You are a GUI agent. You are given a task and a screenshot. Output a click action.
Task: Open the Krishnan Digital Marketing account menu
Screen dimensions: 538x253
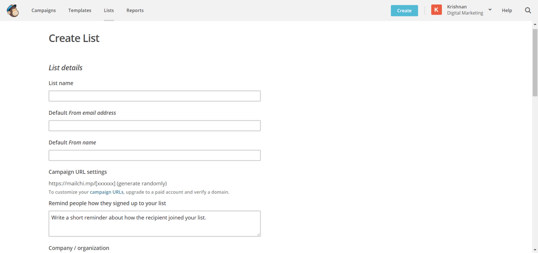coord(465,10)
